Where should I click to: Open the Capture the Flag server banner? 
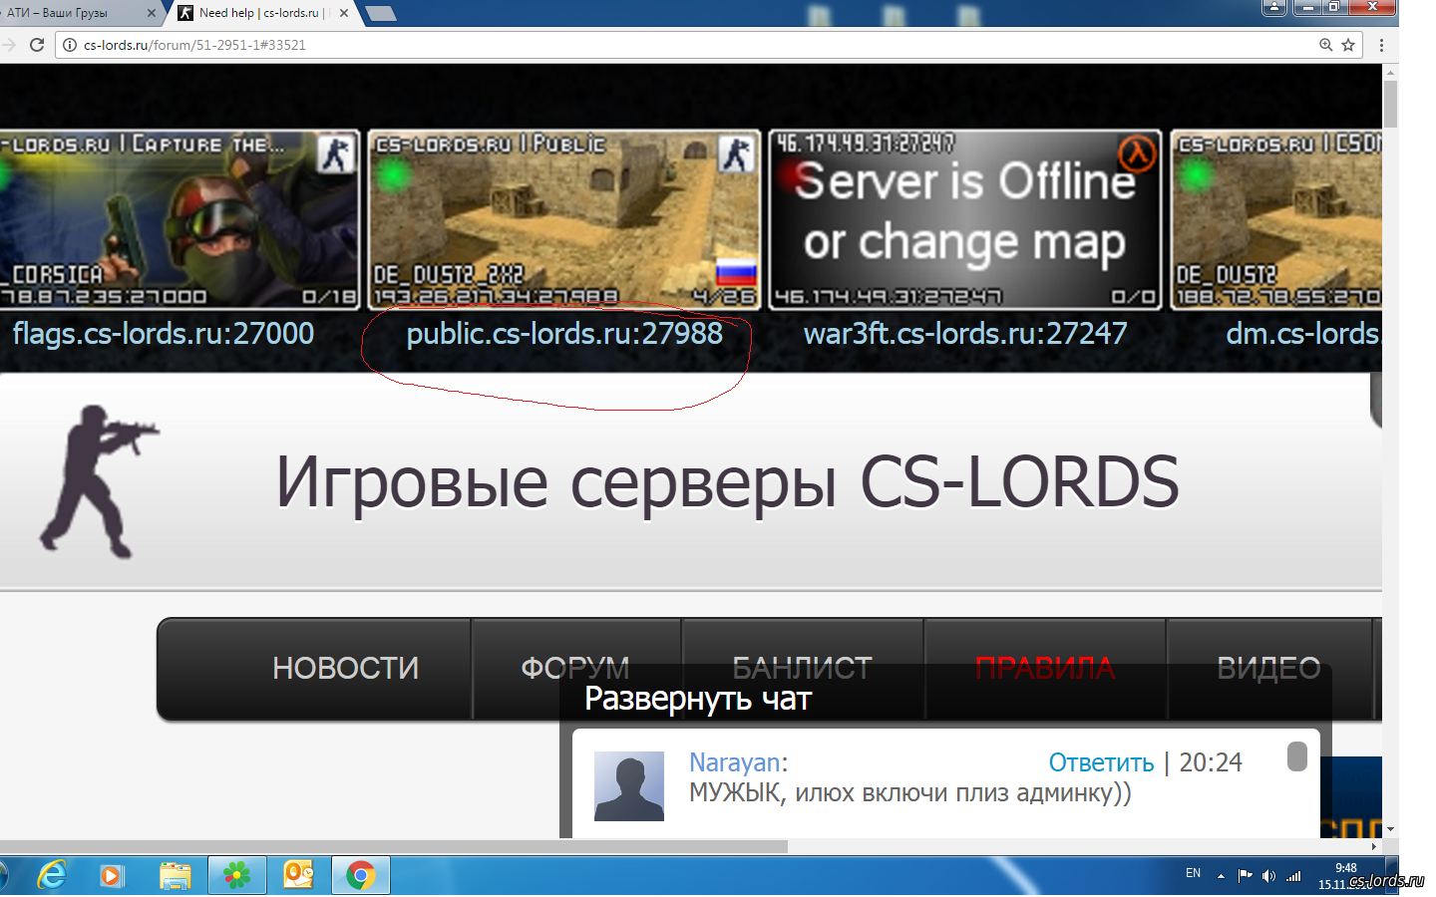pos(179,219)
